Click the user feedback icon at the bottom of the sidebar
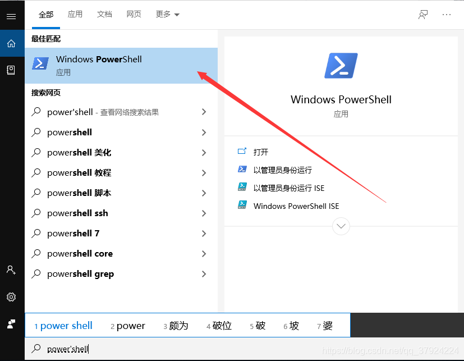 pos(11,324)
